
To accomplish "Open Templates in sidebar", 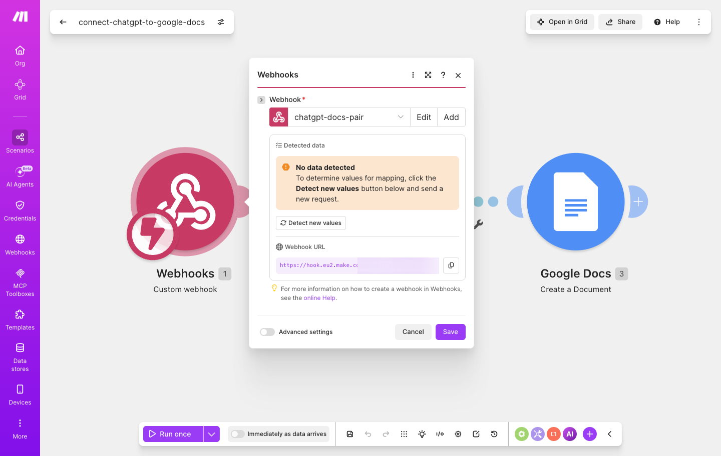I will (x=20, y=320).
